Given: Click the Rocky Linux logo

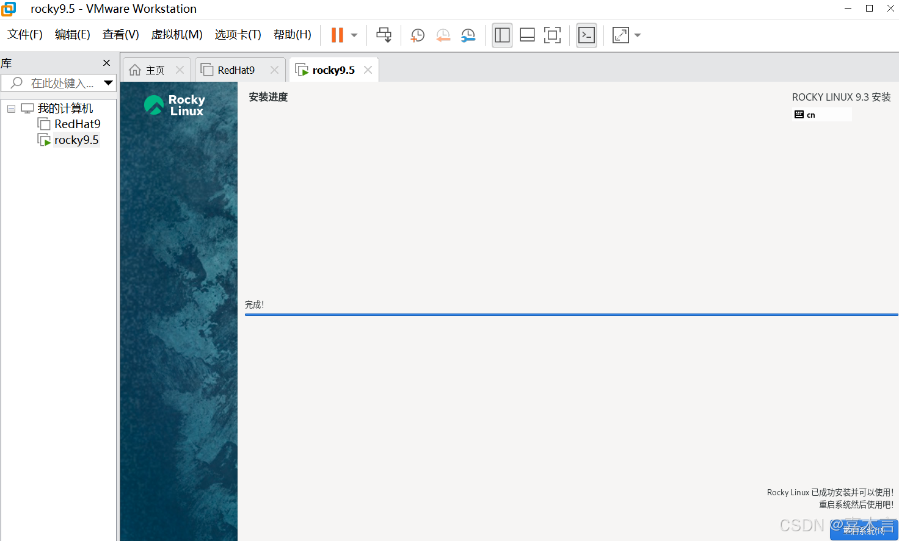Looking at the screenshot, I should [175, 105].
